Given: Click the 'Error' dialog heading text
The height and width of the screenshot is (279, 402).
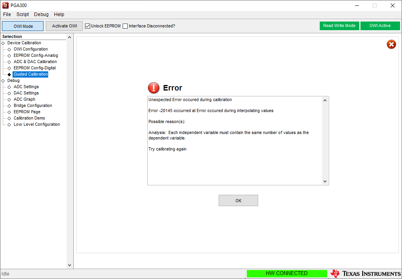Looking at the screenshot, I should tap(172, 88).
